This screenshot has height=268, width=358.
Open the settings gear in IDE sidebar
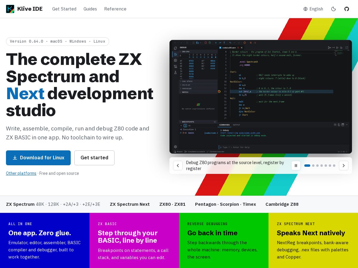[175, 147]
